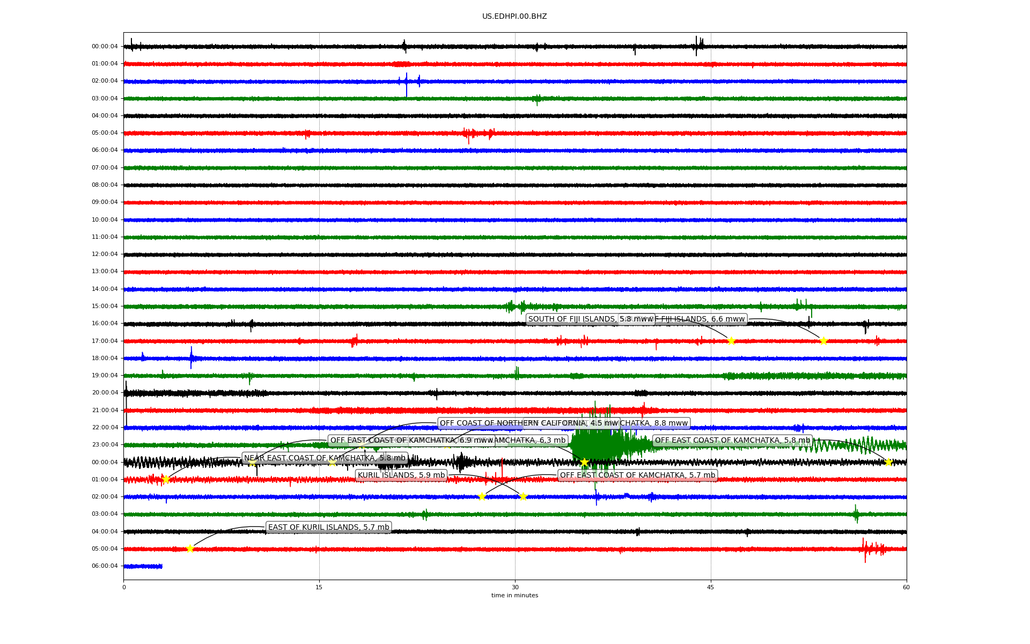Click the 11:00:04 trace time label
The height and width of the screenshot is (644, 1030).
[105, 237]
